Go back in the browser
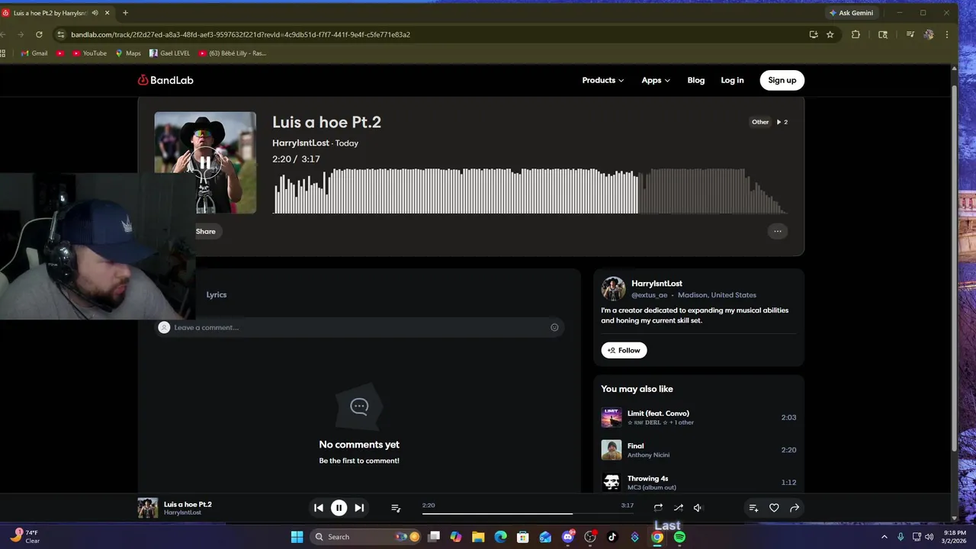The height and width of the screenshot is (549, 976). click(x=3, y=34)
